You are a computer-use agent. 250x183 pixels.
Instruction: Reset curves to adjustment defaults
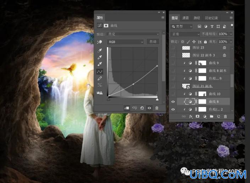click(x=142, y=108)
